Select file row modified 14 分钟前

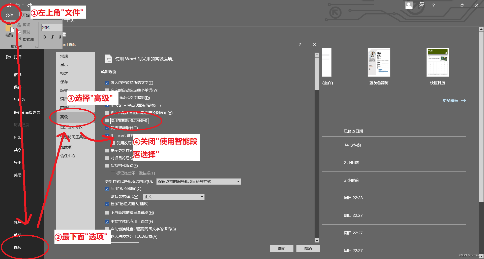[394, 145]
